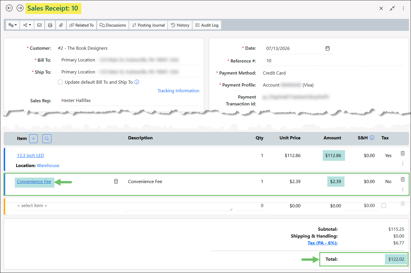Go back with the left arrow icon

pyautogui.click(x=9, y=8)
